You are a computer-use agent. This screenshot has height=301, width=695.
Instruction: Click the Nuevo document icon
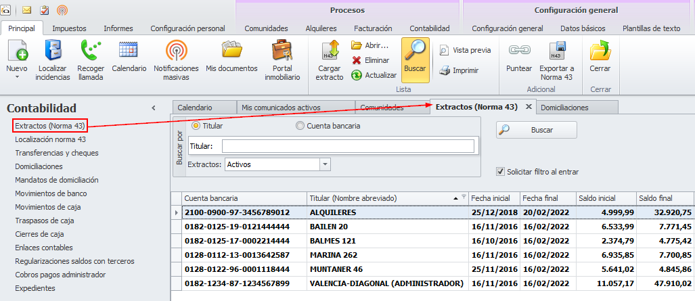click(x=17, y=50)
